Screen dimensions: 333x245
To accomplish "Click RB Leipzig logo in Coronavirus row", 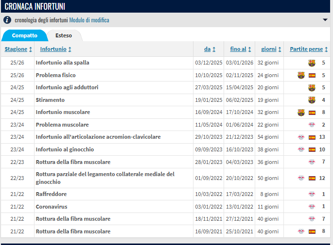I will pos(312,206).
